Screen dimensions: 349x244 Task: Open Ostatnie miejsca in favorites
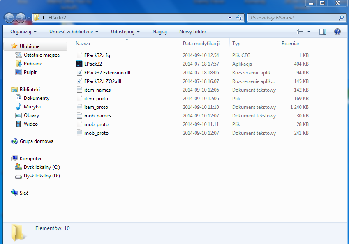point(42,55)
